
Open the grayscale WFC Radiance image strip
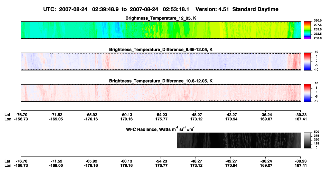pos(238,140)
